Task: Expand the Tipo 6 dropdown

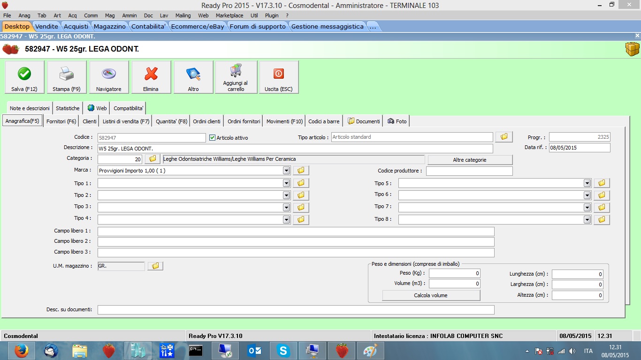Action: coord(587,195)
